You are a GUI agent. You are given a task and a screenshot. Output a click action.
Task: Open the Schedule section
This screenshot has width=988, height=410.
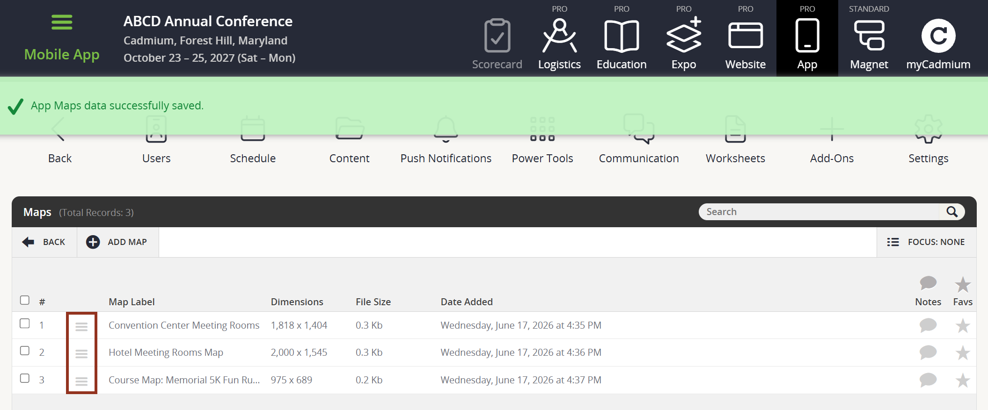pyautogui.click(x=253, y=140)
